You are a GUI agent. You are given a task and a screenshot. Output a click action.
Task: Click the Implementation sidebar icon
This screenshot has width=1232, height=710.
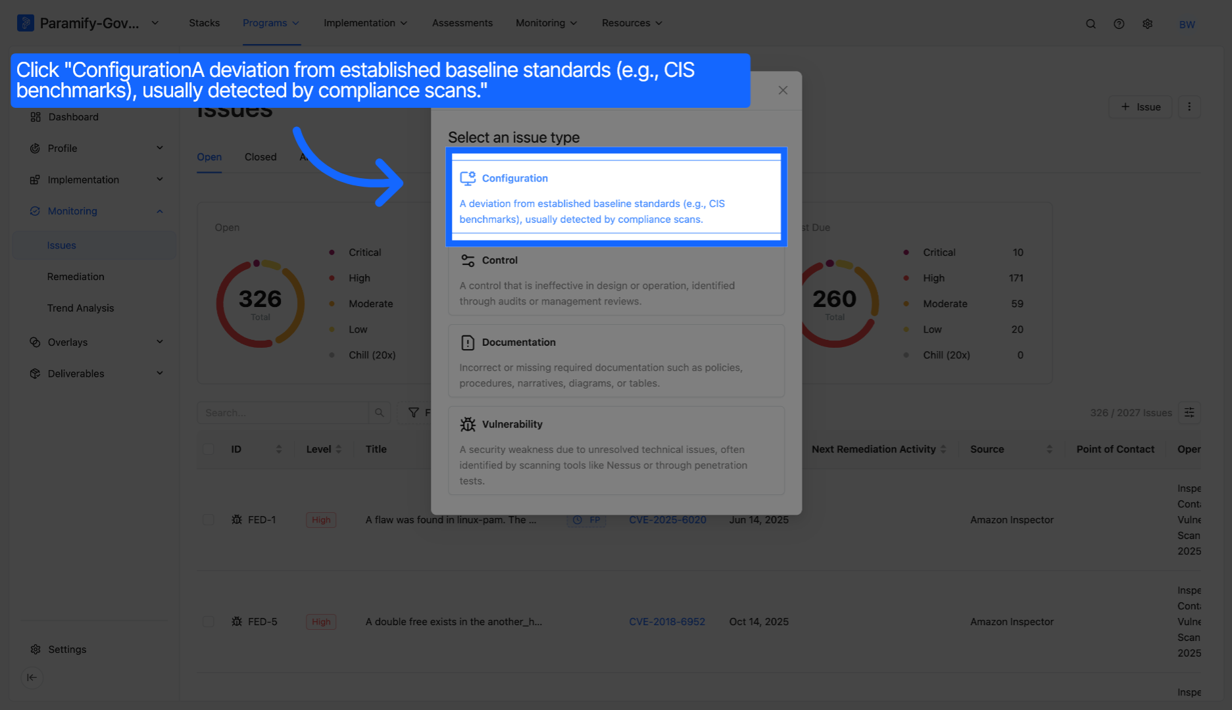pos(35,180)
